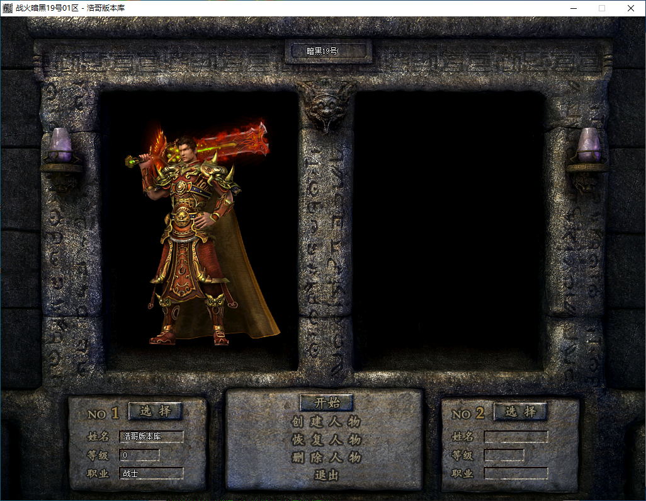Click the empty NO 2 职业 field
The image size is (646, 501).
[516, 474]
